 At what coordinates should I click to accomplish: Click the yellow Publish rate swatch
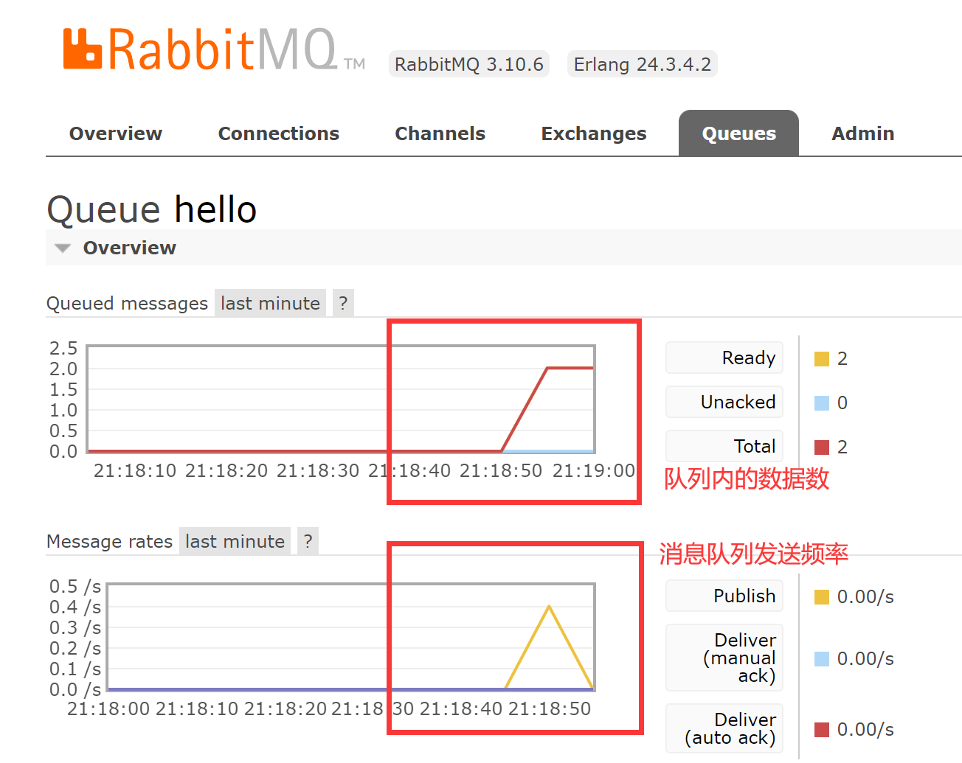click(822, 597)
